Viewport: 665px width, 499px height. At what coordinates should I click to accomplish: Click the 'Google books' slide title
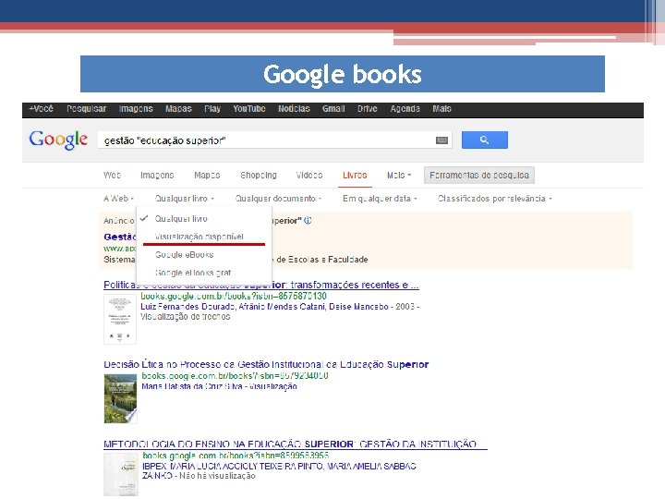343,74
